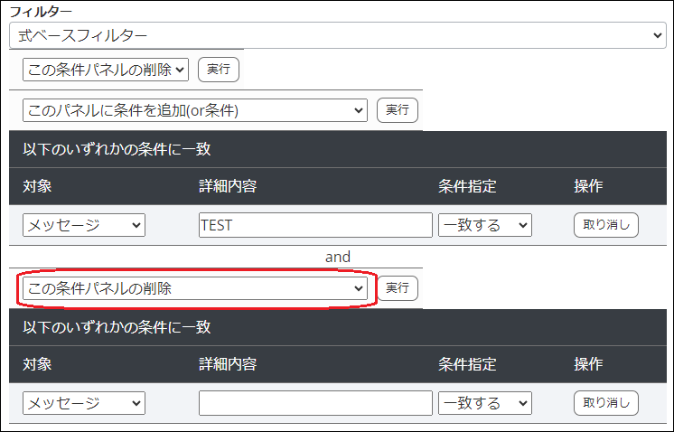This screenshot has height=432, width=674.
Task: Expand the このパネルに条件を追加(or条件) dropdown
Action: (x=195, y=110)
